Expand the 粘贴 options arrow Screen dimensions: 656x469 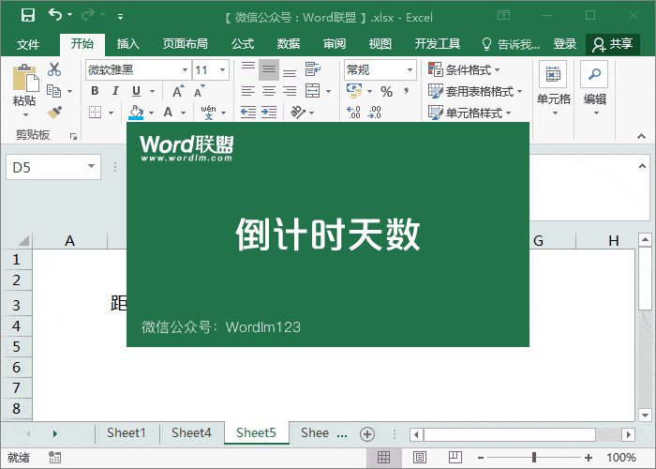point(25,114)
